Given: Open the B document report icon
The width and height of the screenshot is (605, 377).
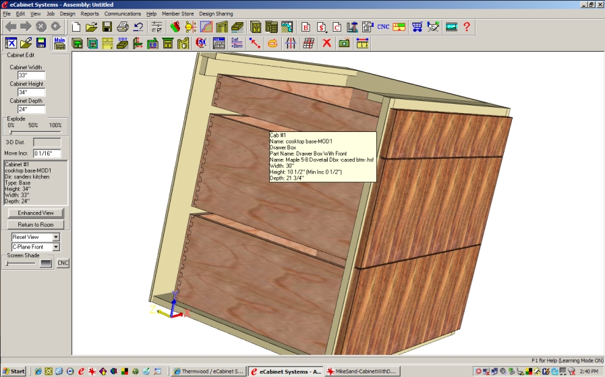Looking at the screenshot, I should tap(306, 27).
